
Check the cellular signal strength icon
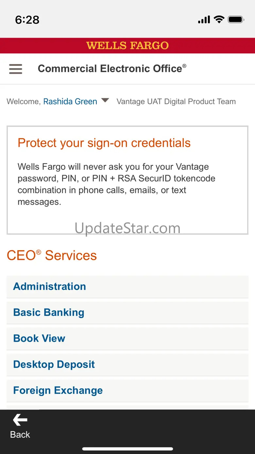204,20
